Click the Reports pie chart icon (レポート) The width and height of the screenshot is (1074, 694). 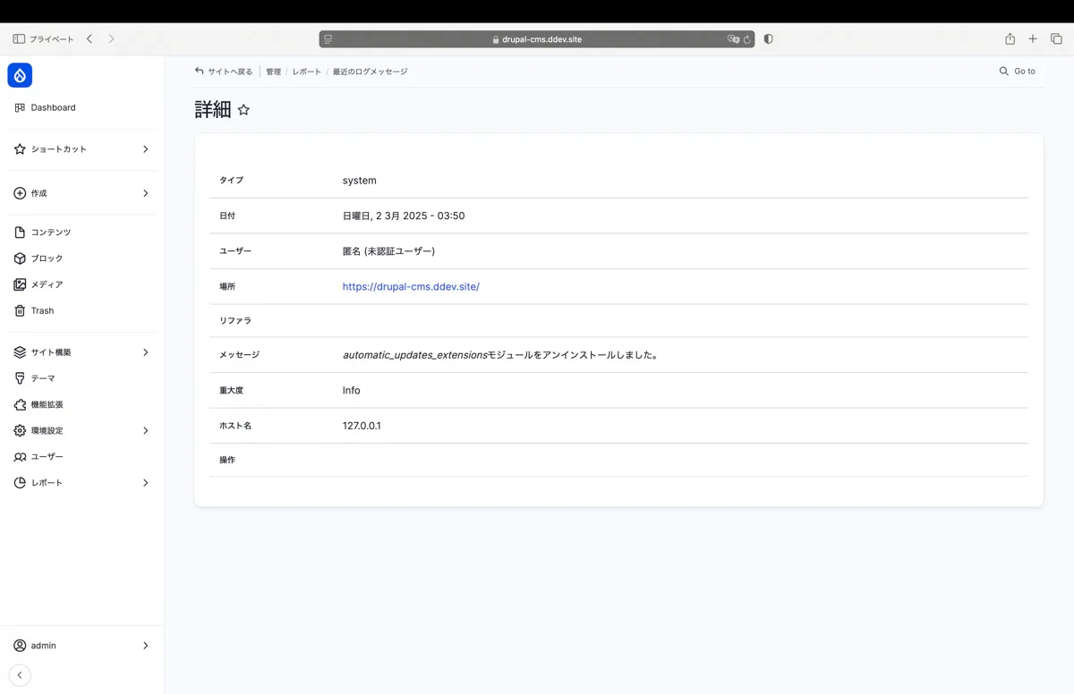point(20,483)
